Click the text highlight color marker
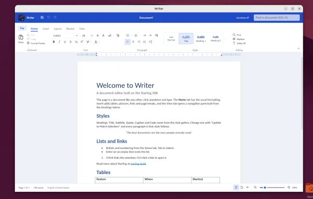 (88, 42)
